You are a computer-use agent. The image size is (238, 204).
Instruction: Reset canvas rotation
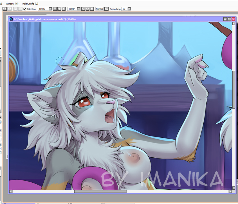92,9
